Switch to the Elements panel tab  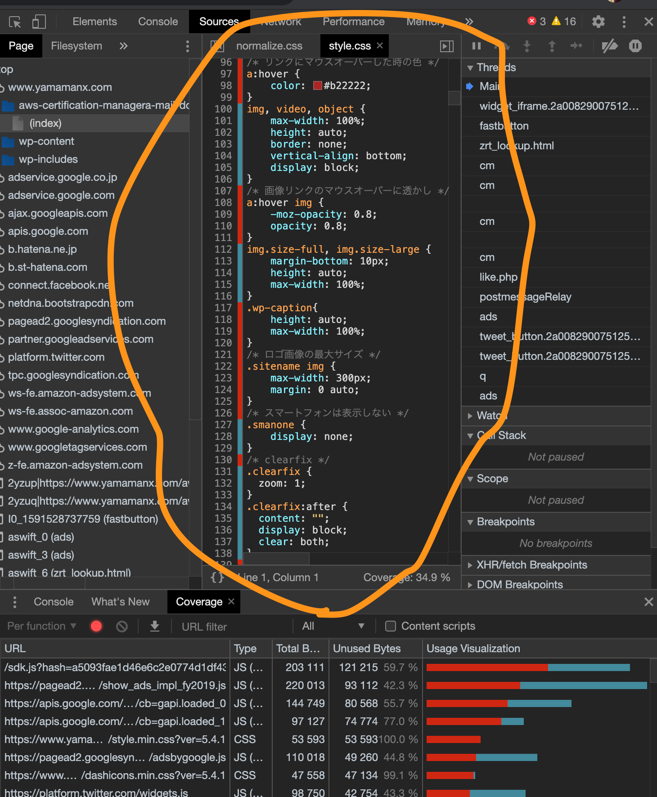(94, 22)
